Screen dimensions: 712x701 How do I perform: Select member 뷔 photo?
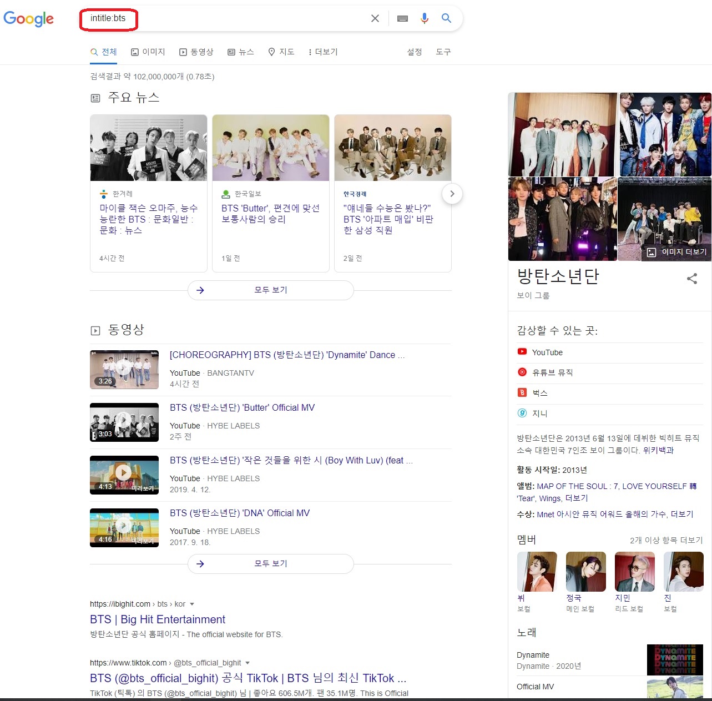click(x=537, y=571)
